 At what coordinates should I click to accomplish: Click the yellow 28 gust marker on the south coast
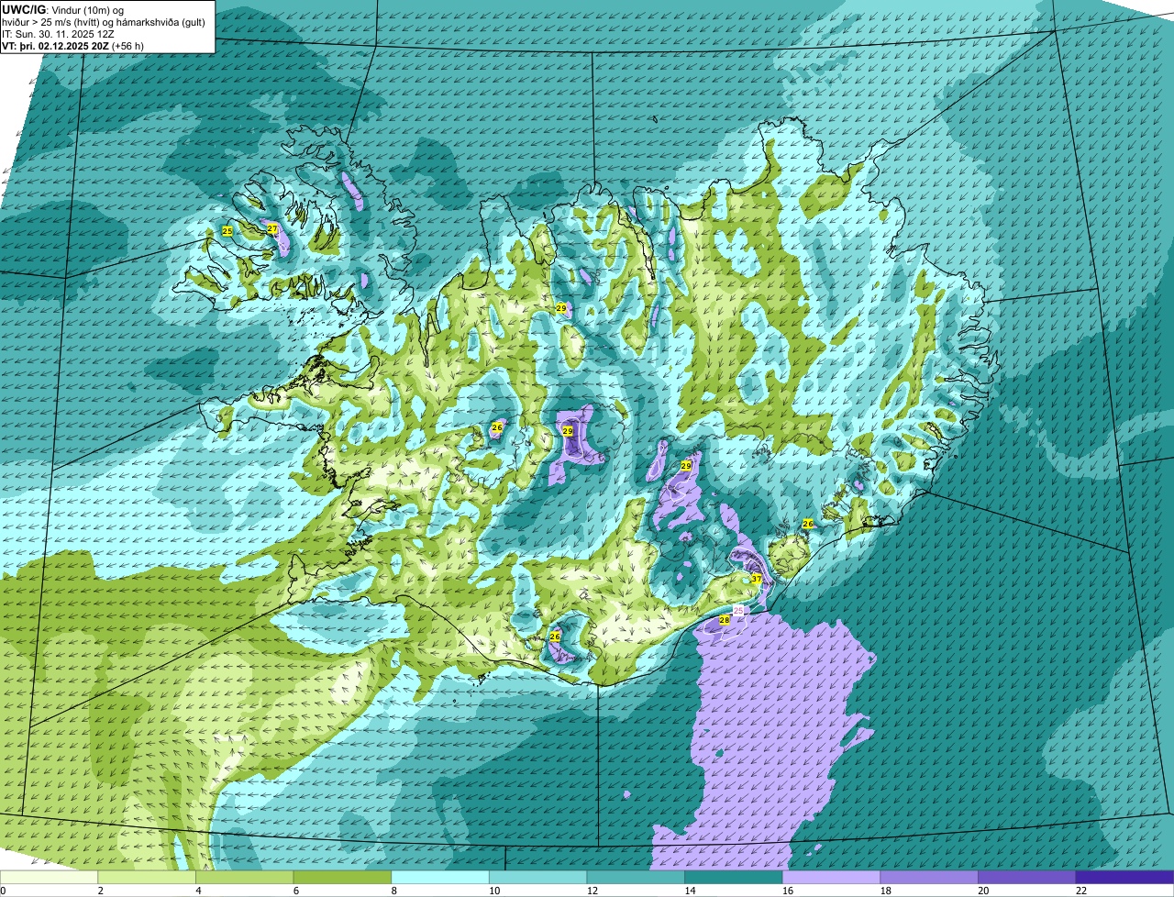[x=724, y=620]
